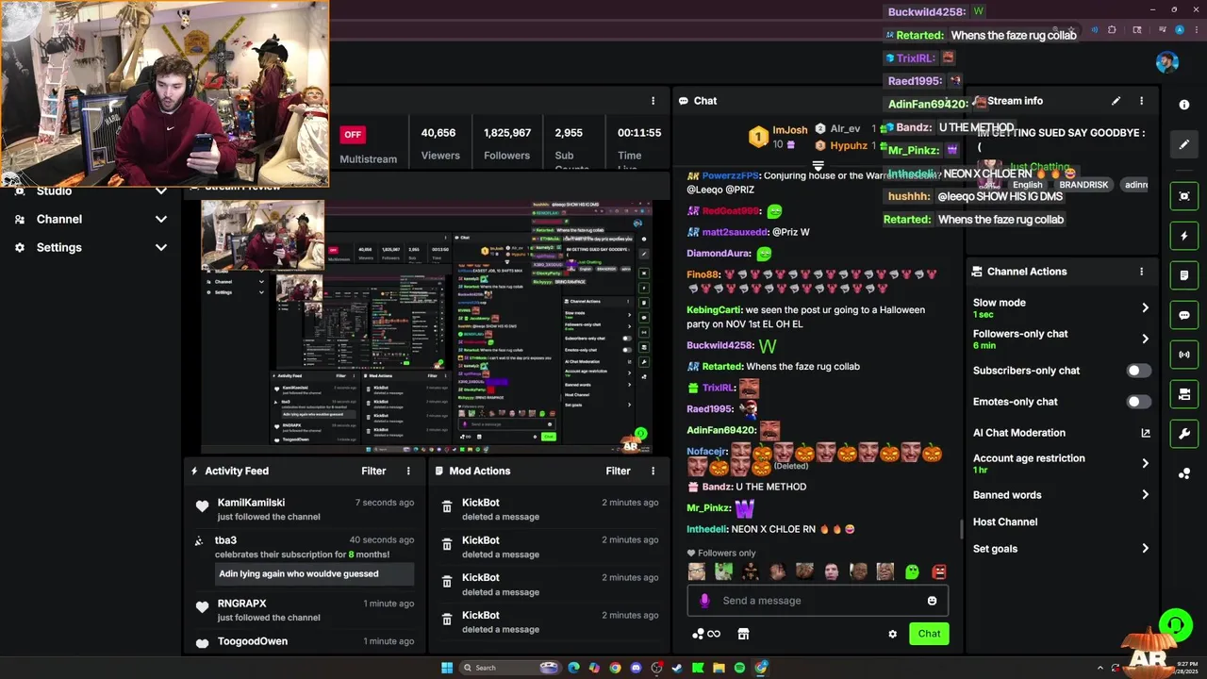The height and width of the screenshot is (679, 1207).
Task: Open the Mod Actions Filter
Action: pyautogui.click(x=618, y=471)
